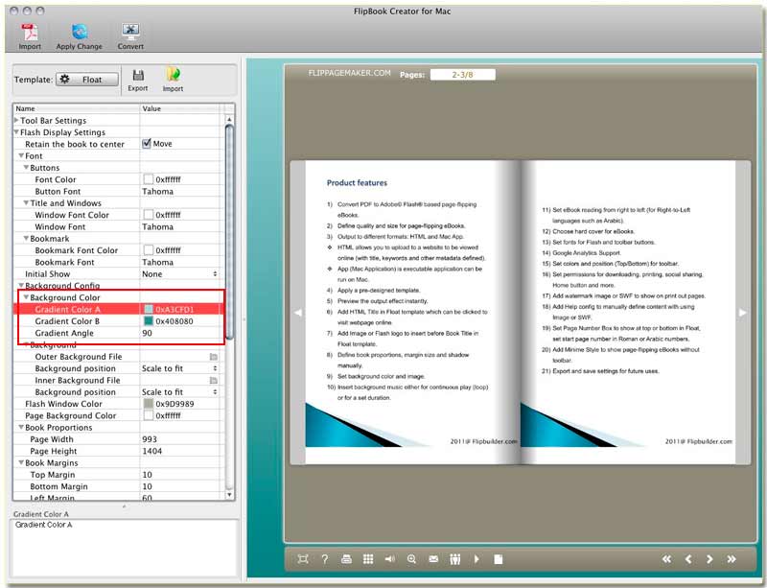This screenshot has width=767, height=588.
Task: Open Outer Background position Scale to fit dropdown
Action: 180,368
